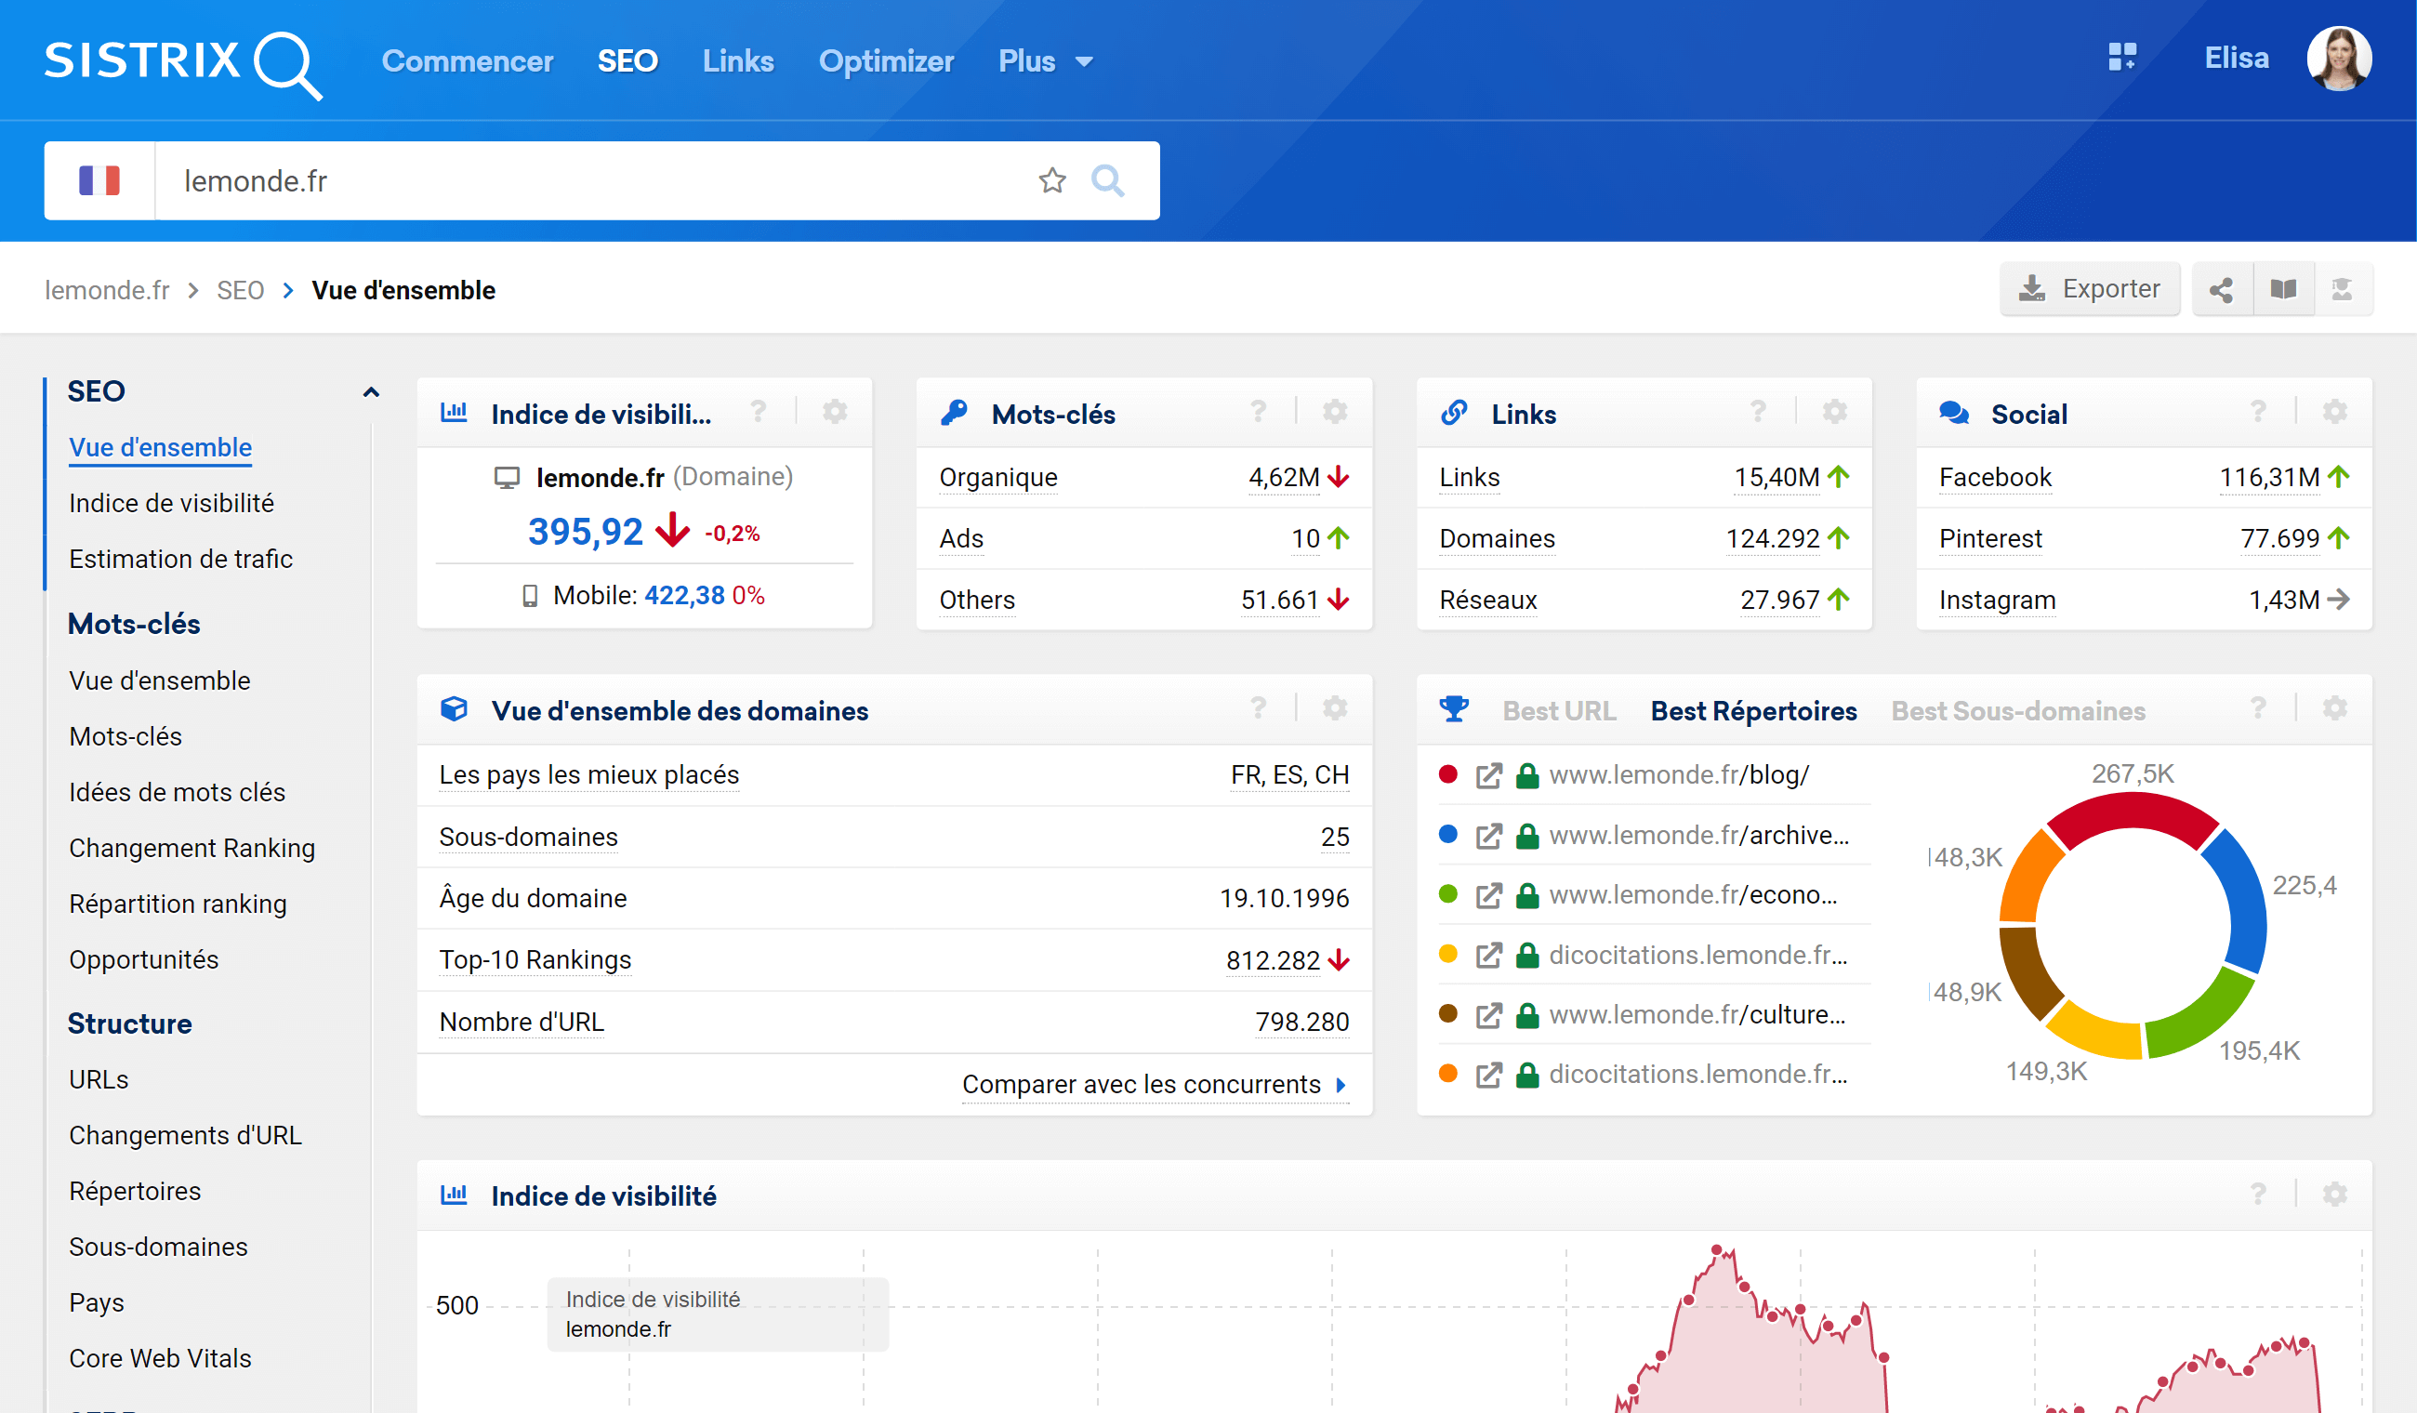Click the www.lemonde.fr/blog/ directory link
Viewport: 2417px width, 1413px height.
point(1679,775)
